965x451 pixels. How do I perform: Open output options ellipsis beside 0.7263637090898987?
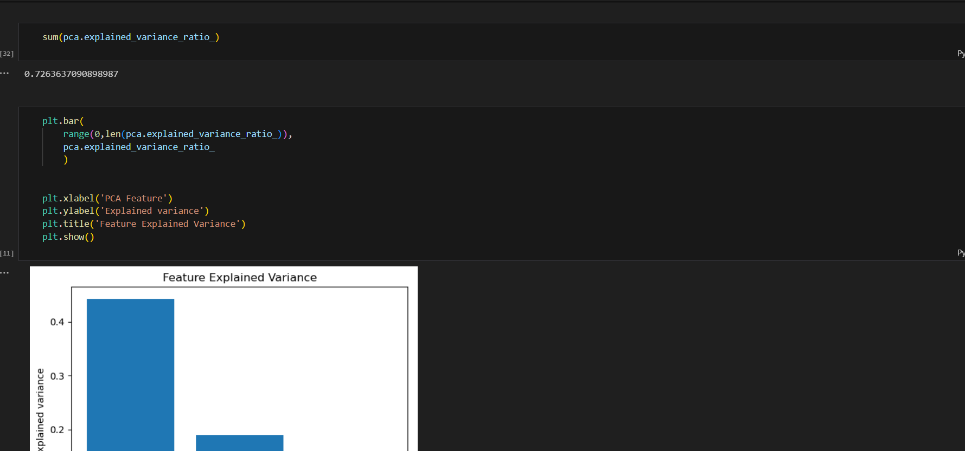pyautogui.click(x=5, y=73)
